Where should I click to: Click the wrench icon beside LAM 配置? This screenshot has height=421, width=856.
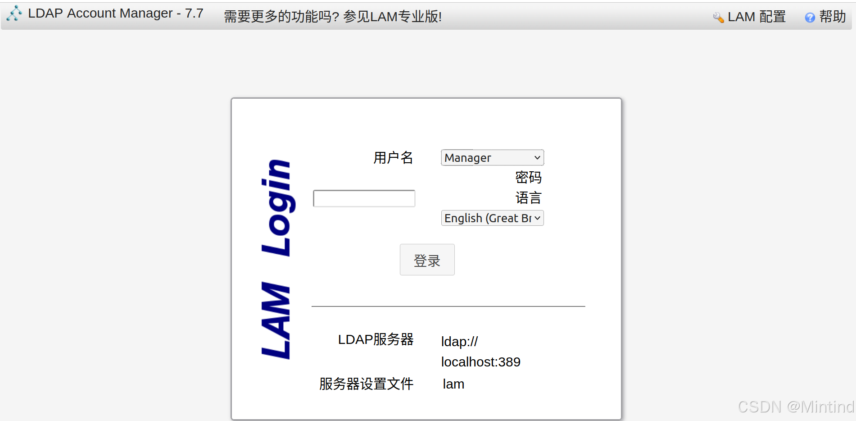pos(718,18)
